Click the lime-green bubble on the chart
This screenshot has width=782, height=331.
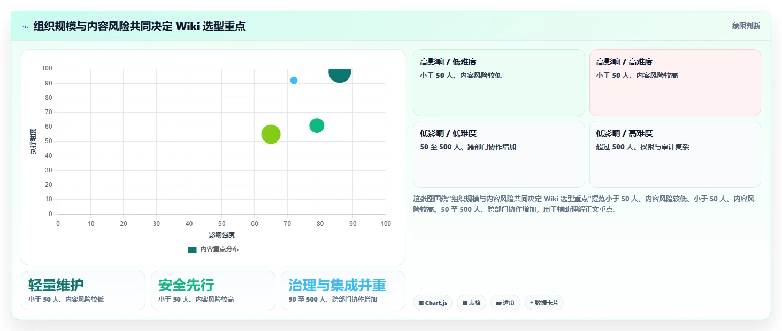tap(271, 134)
